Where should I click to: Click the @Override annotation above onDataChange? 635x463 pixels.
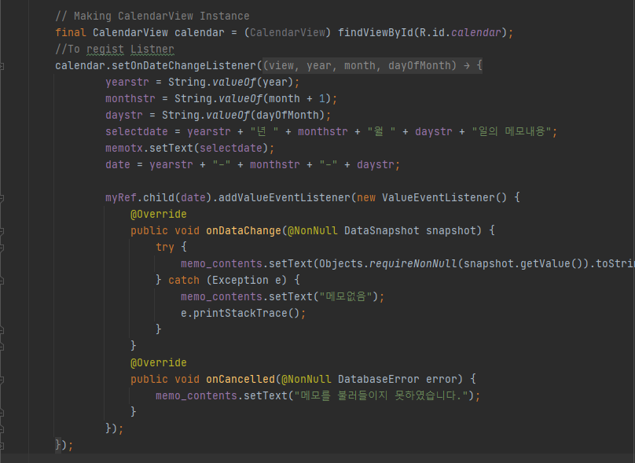tap(158, 214)
